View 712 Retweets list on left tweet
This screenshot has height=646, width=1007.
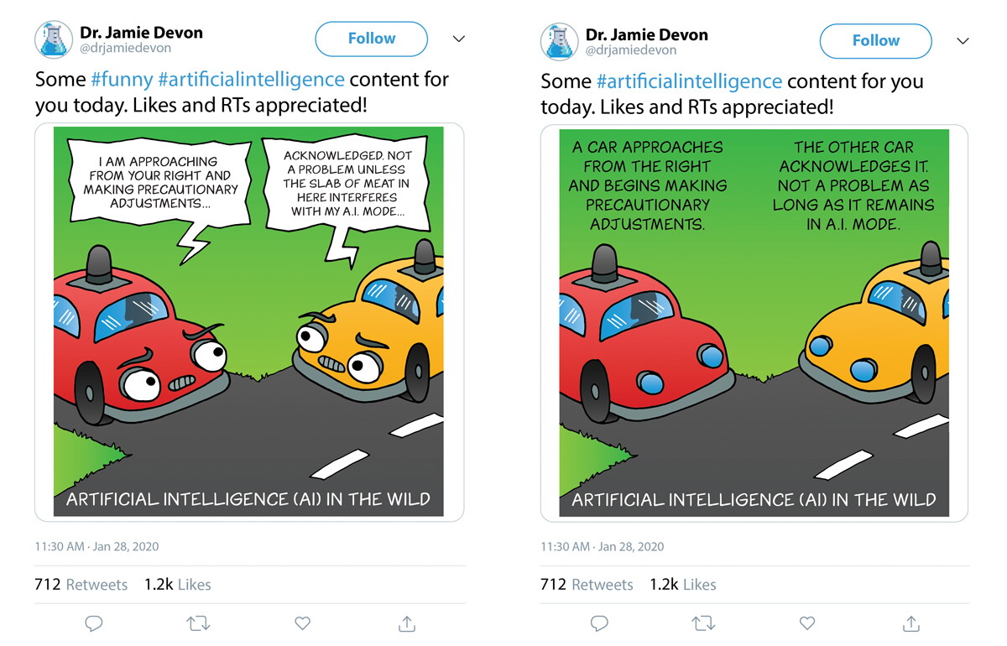coord(81,585)
